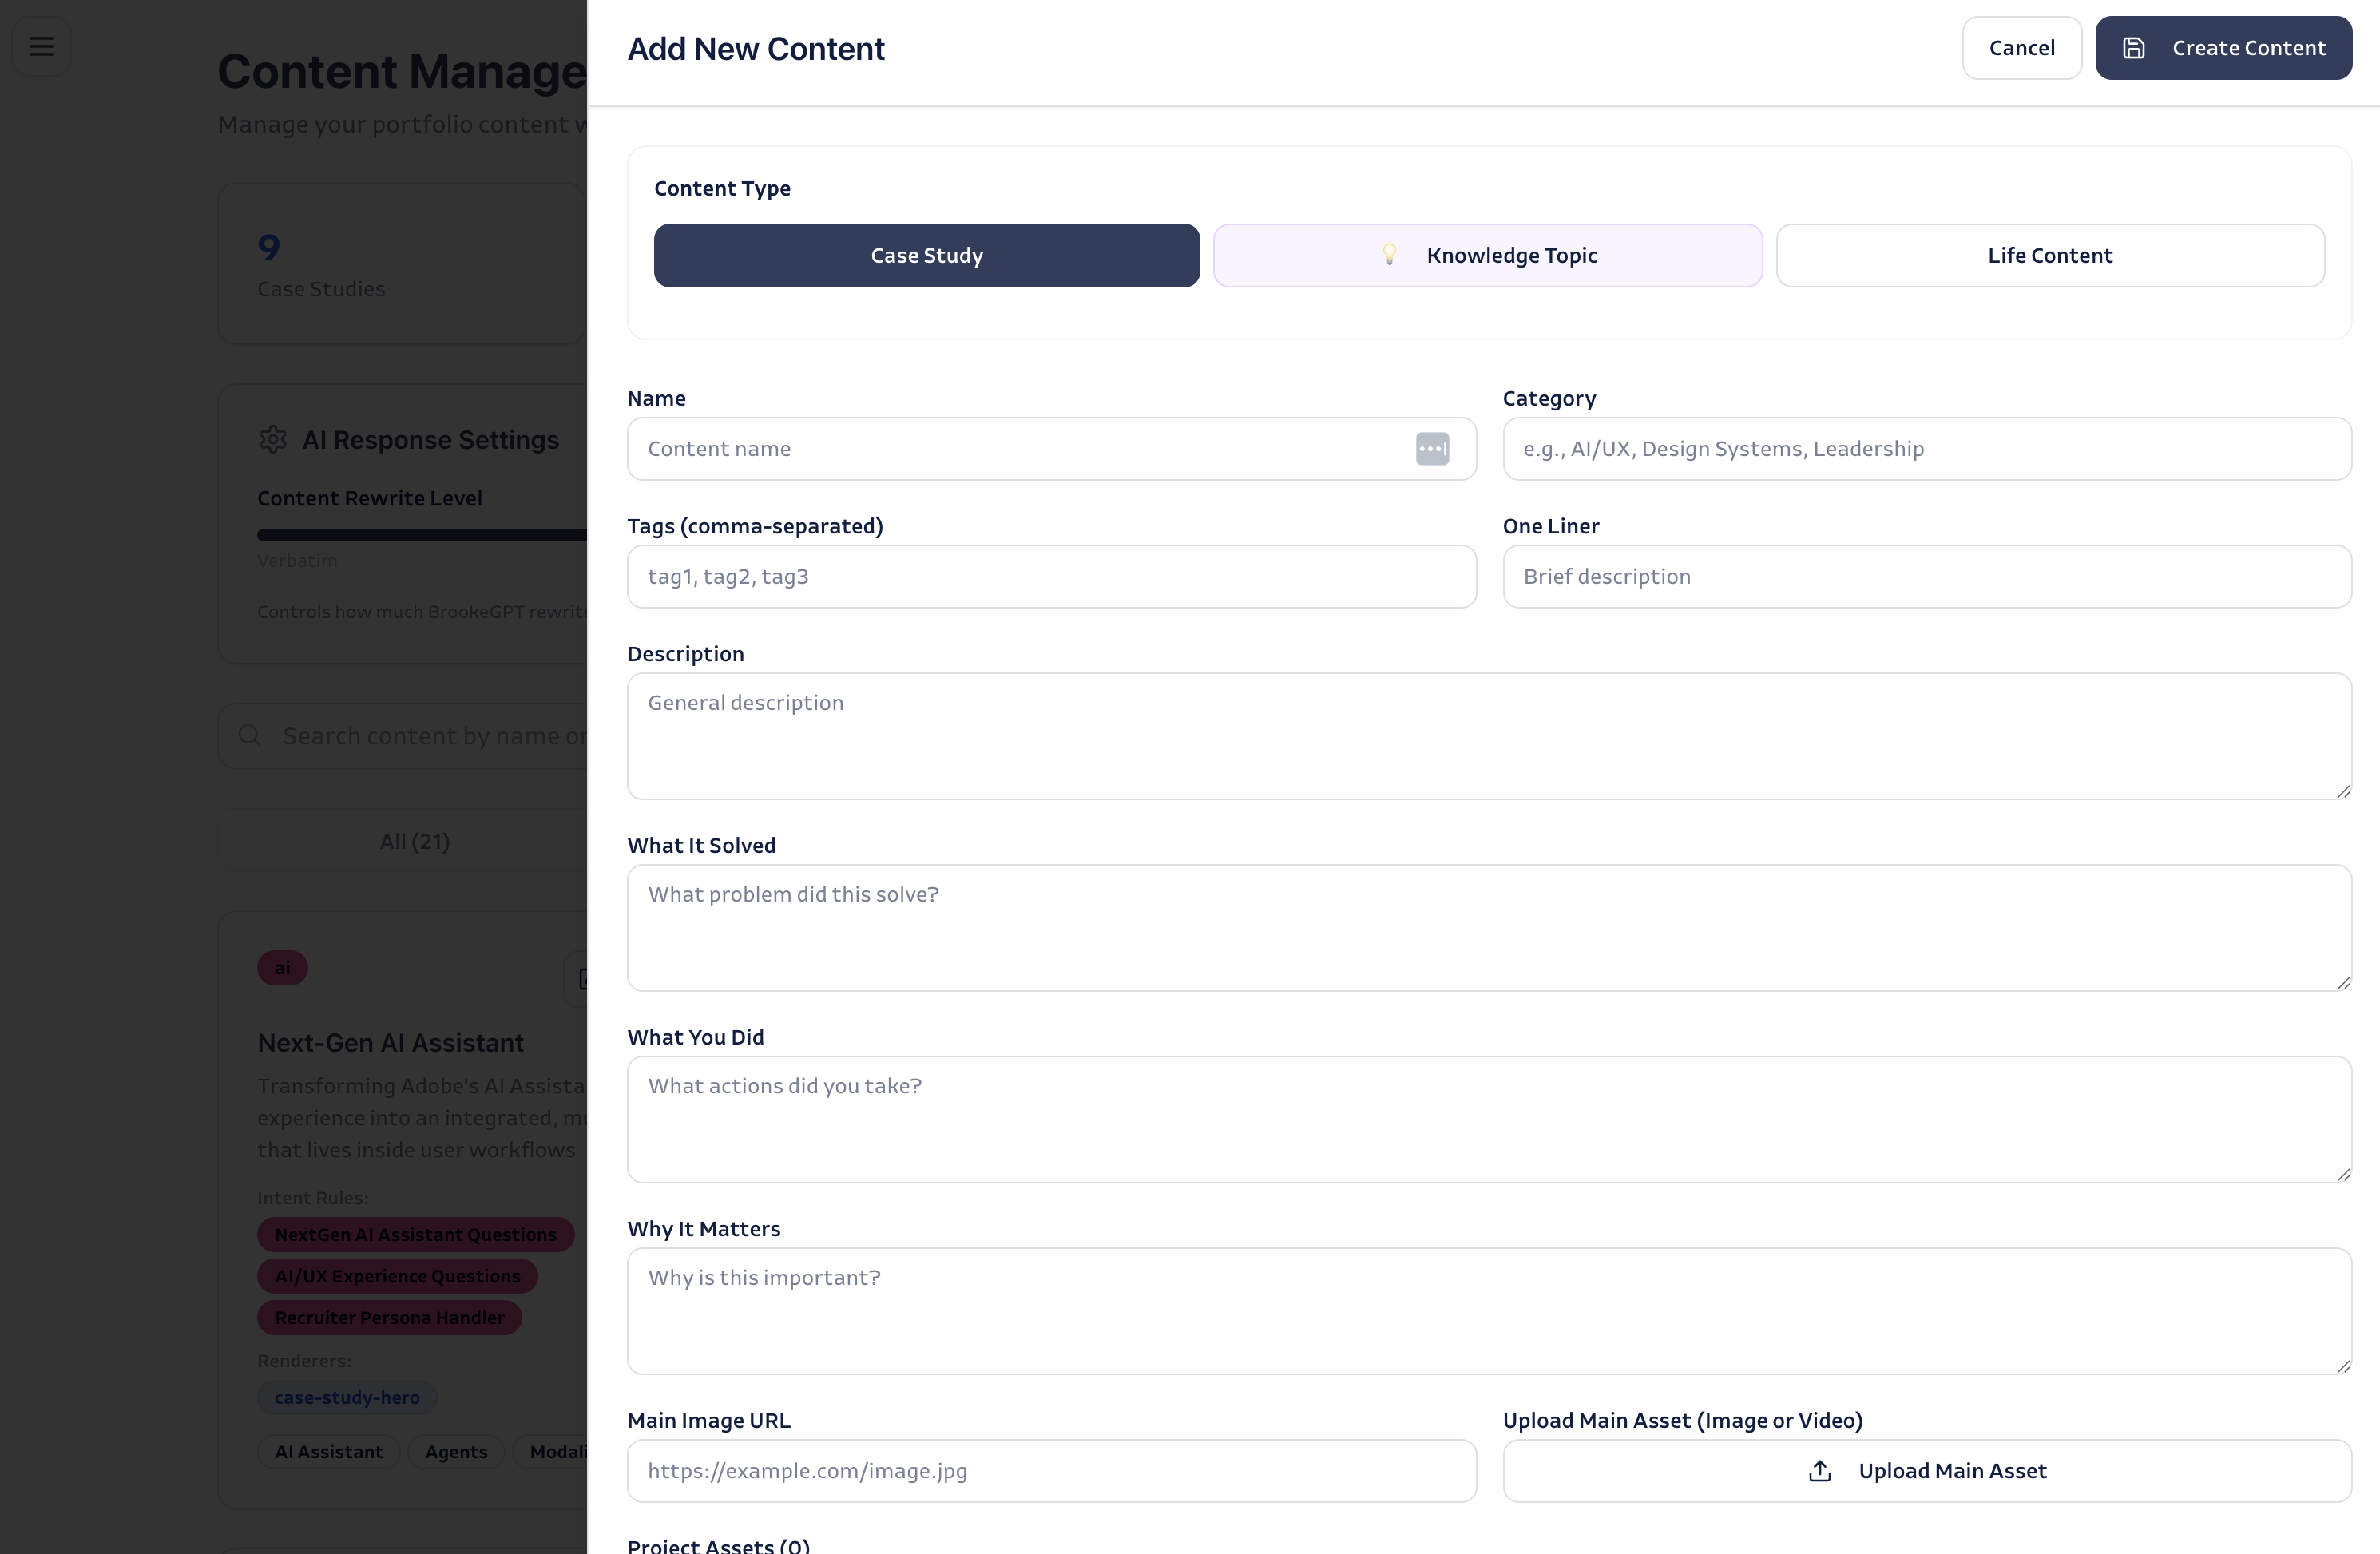Click the 9 Case Studies stat card
2380x1554 pixels.
click(402, 264)
